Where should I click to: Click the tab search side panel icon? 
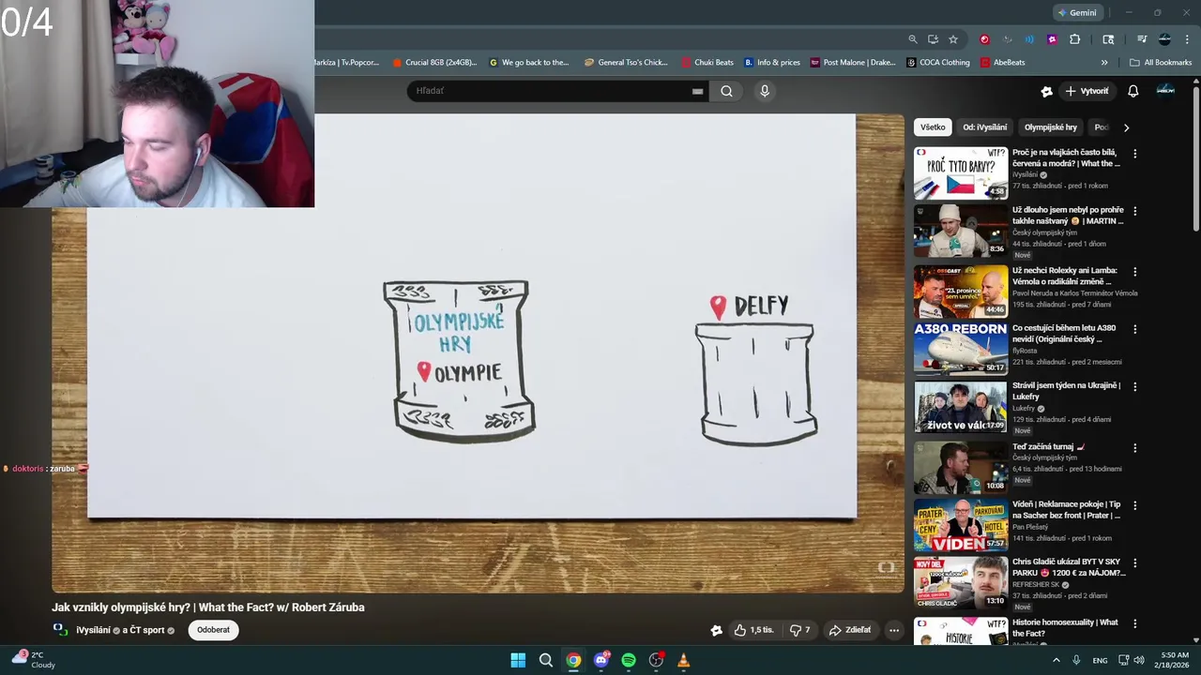click(x=1108, y=39)
